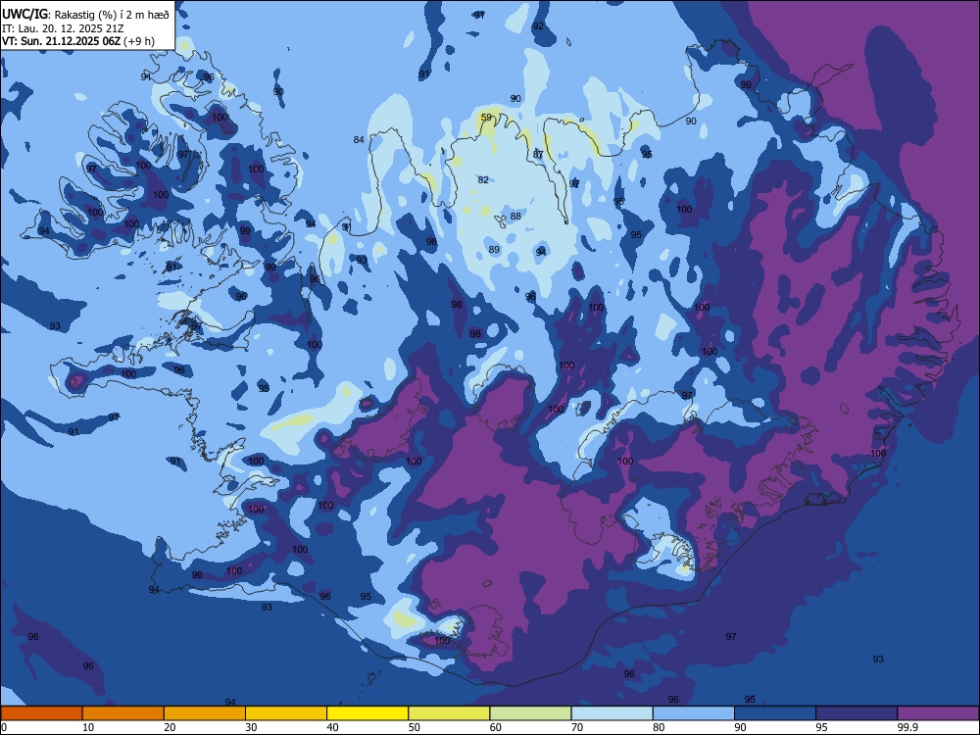Click the legend tick label '80'
This screenshot has height=735, width=980.
click(659, 727)
